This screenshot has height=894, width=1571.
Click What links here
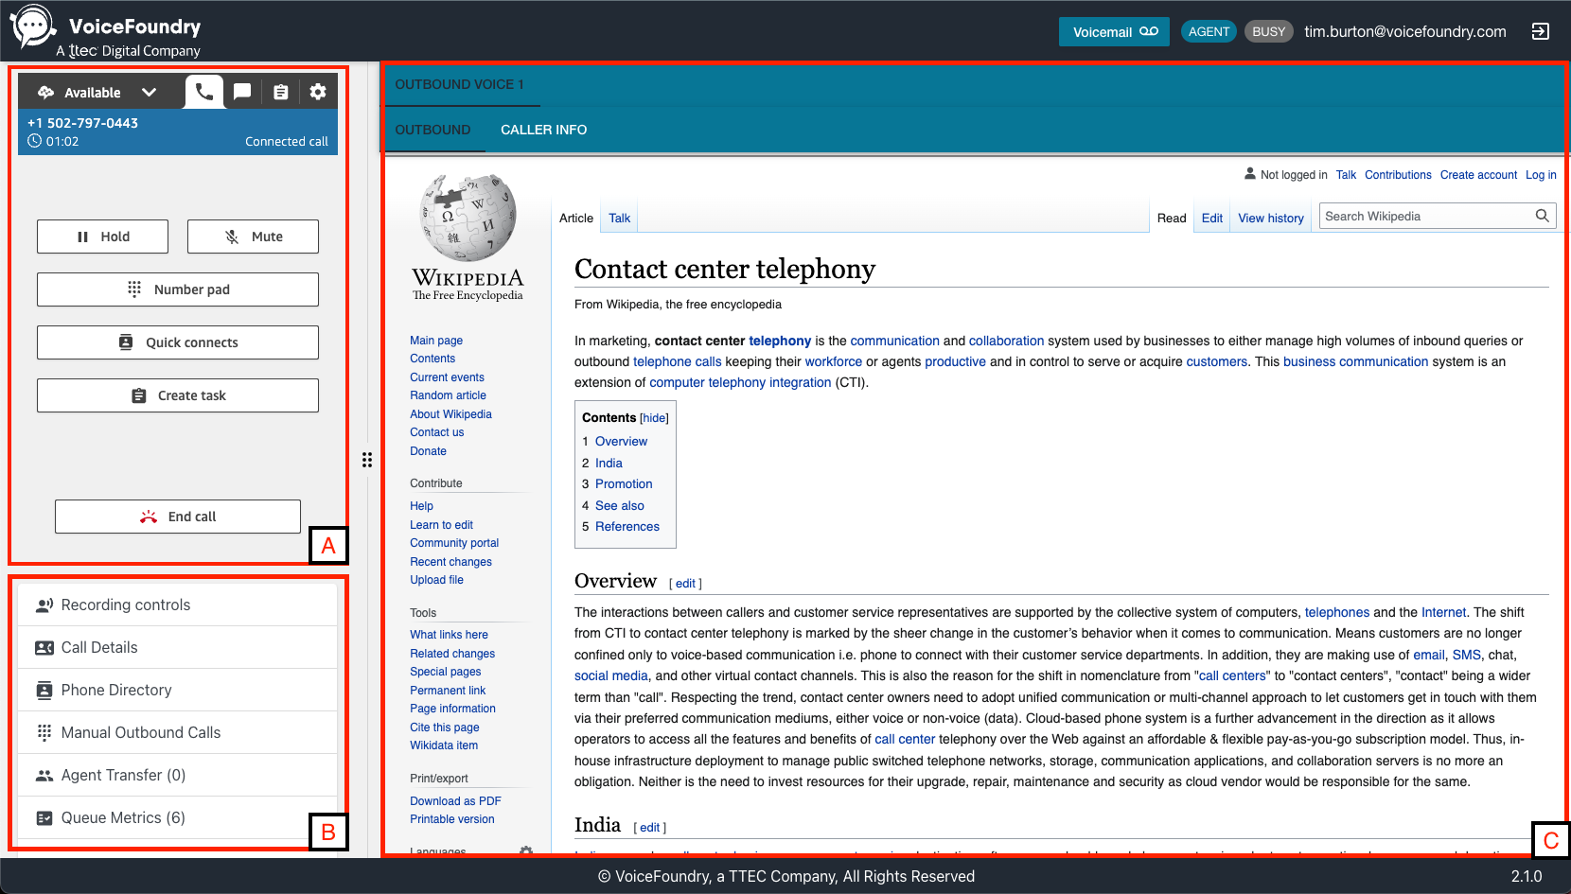click(449, 635)
